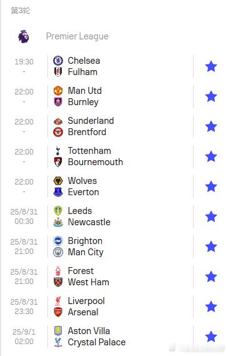
Task: Click the Chelsea club crest
Action: point(58,61)
